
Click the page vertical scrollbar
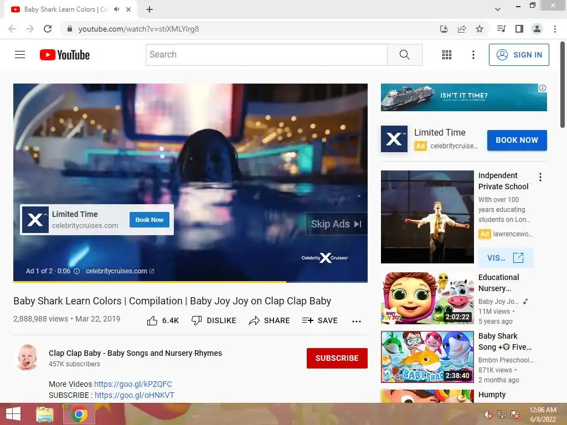[563, 85]
